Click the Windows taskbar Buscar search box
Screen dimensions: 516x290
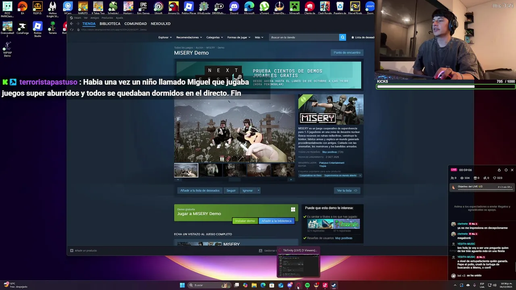coord(210,285)
